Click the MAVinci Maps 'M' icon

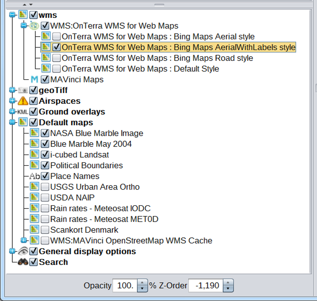tap(34, 80)
